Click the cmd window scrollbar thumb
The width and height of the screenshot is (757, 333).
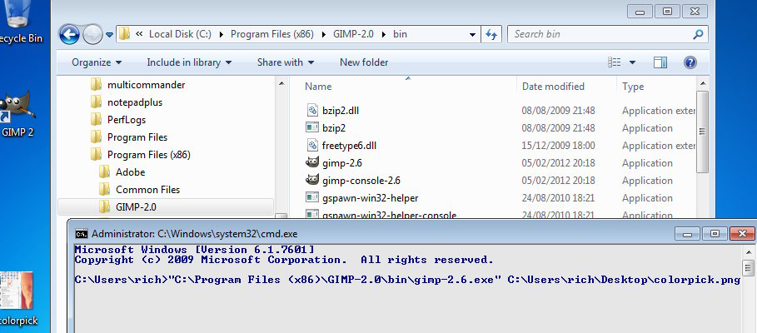[748, 267]
